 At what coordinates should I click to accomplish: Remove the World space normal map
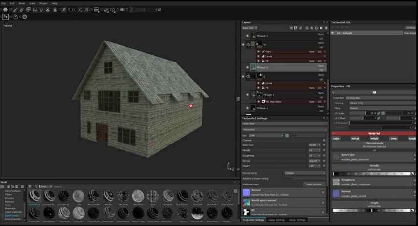323,203
